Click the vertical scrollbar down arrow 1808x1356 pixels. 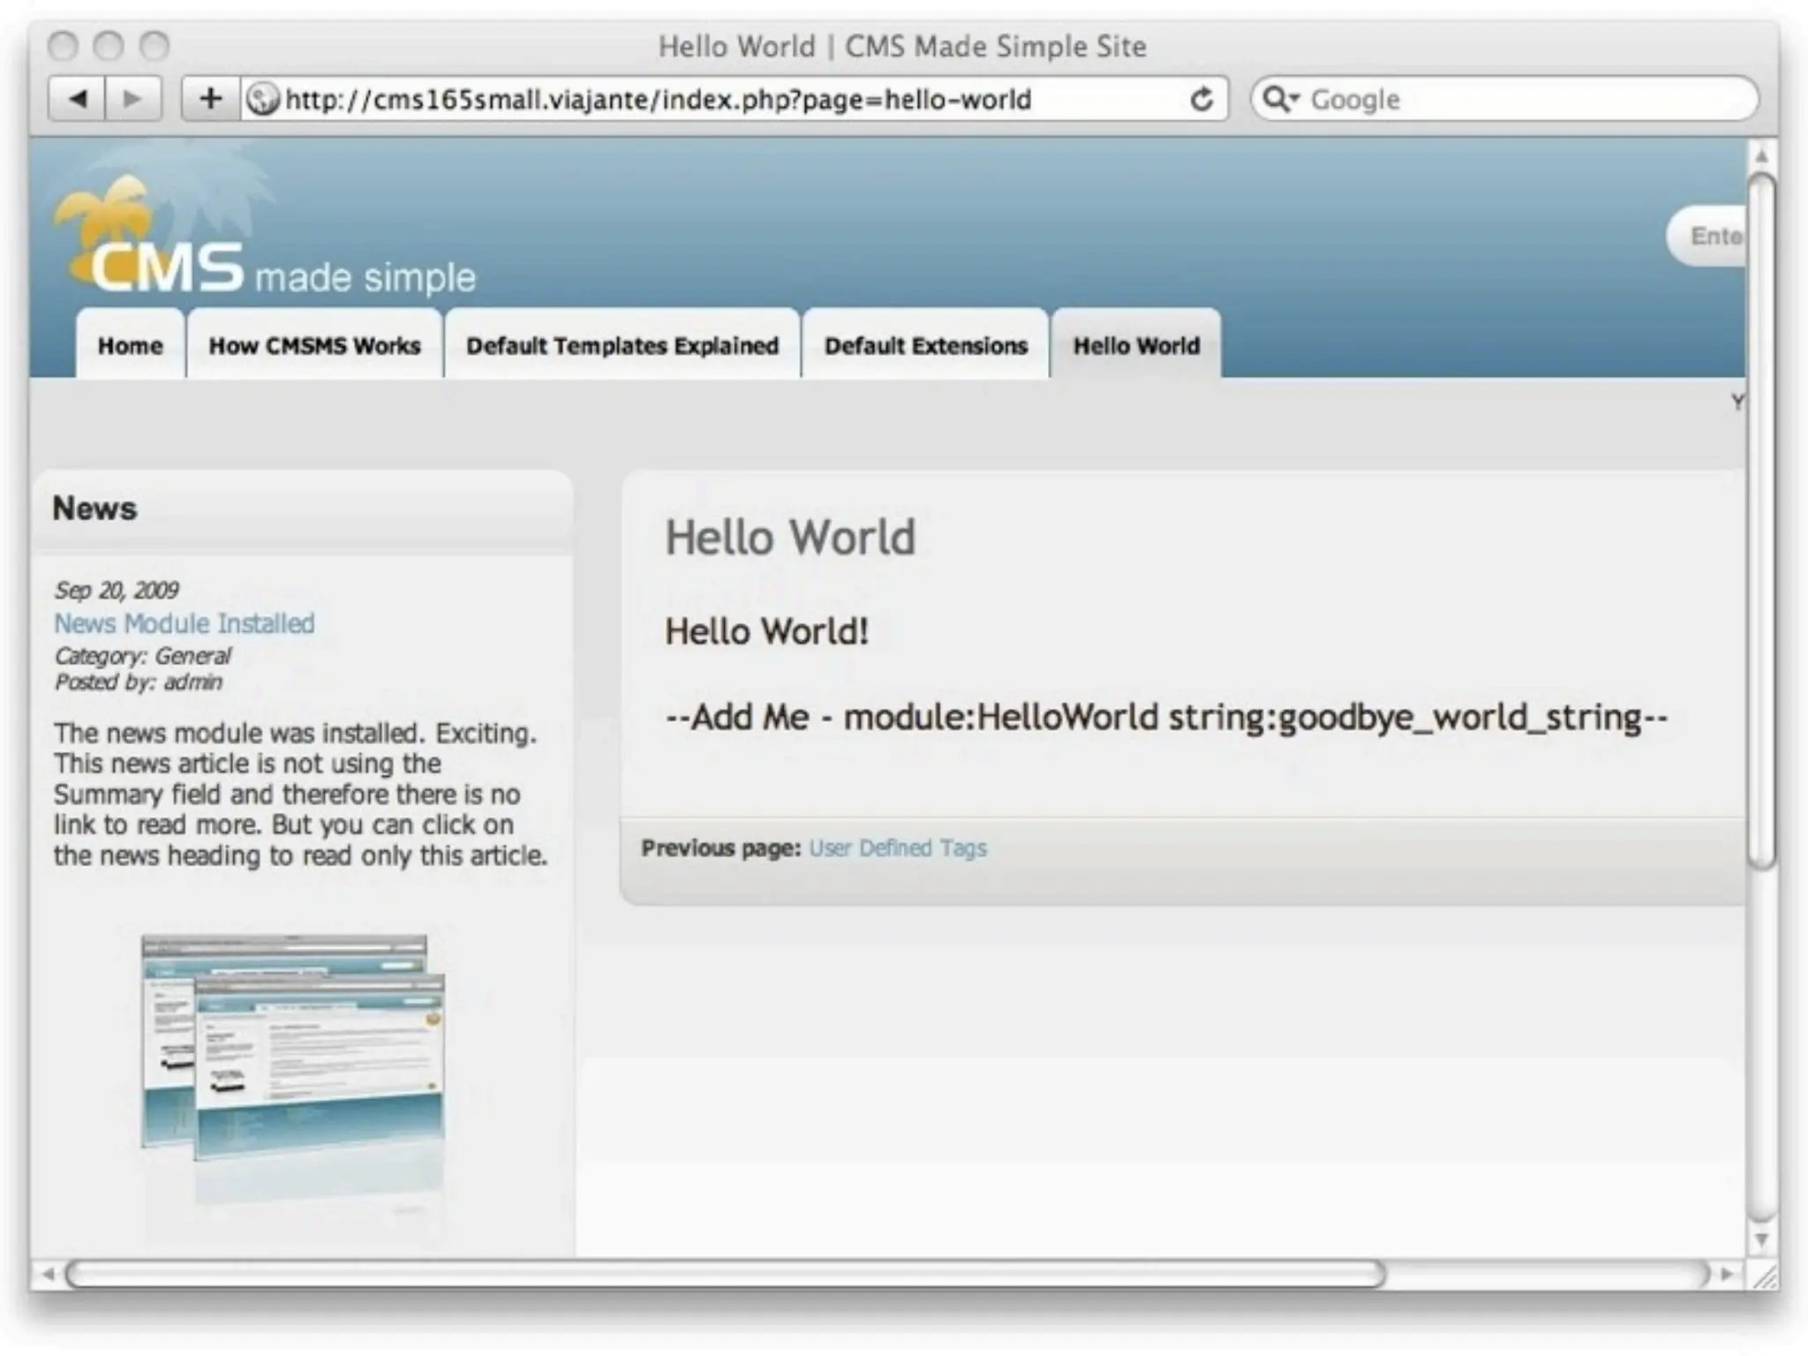(x=1761, y=1240)
